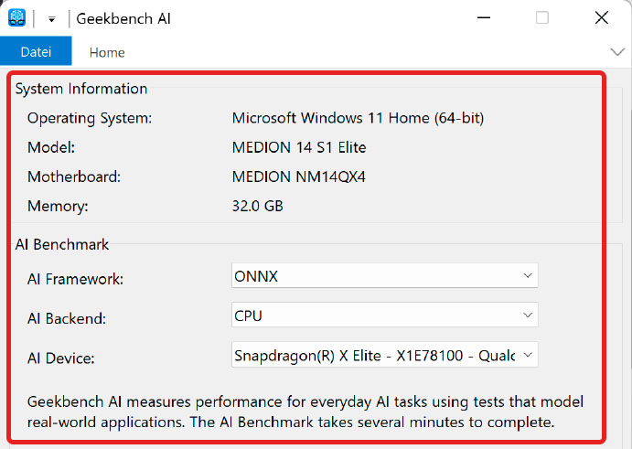632x449 pixels.
Task: Click the Microsoft Windows 11 Home value text
Action: (x=358, y=118)
